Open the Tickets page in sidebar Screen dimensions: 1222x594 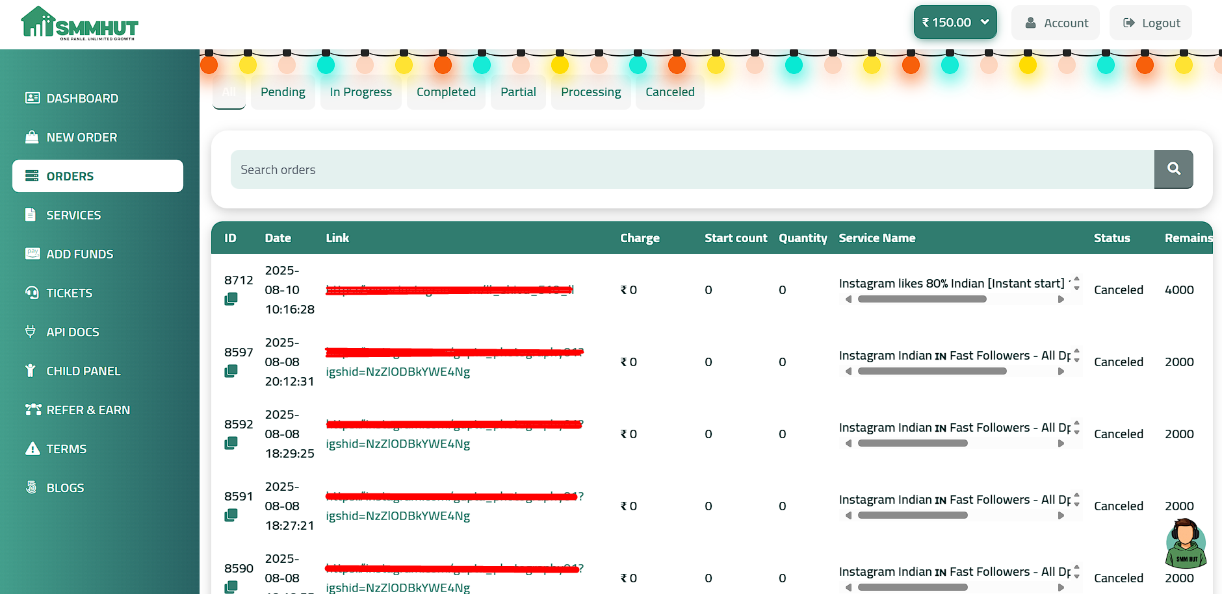click(69, 293)
